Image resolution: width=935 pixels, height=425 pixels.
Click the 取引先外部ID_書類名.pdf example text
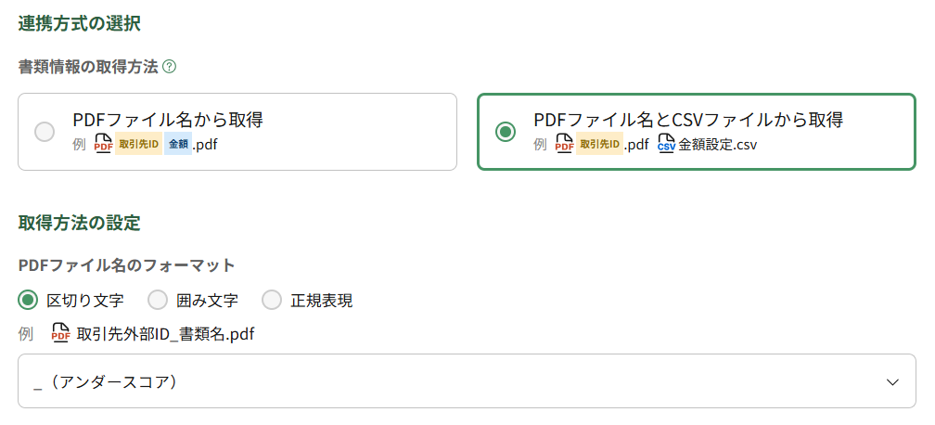point(165,333)
